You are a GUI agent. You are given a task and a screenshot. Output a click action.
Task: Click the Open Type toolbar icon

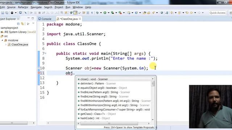coord(145,13)
